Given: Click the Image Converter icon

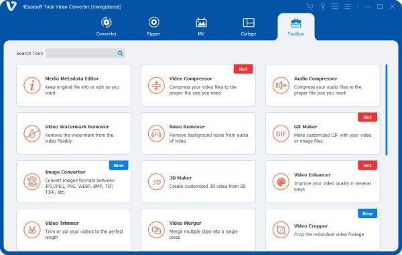Looking at the screenshot, I should 32,182.
